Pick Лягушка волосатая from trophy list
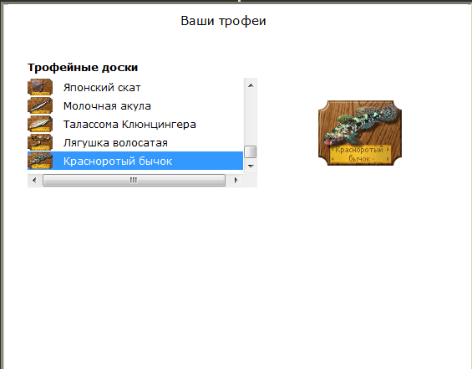This screenshot has width=472, height=369. click(135, 142)
